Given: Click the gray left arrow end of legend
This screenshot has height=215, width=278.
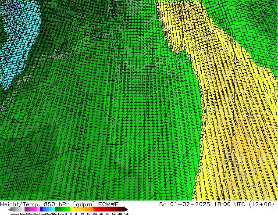Looking at the screenshot, I should click(x=10, y=209).
